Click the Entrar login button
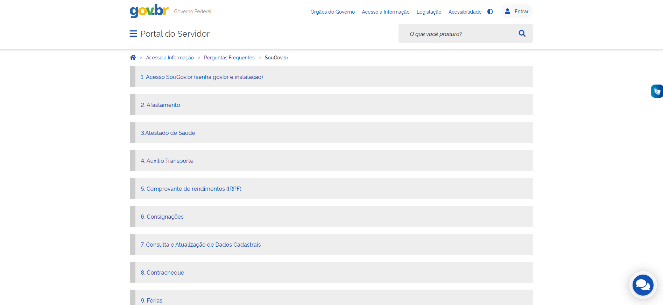663x305 pixels. click(x=517, y=12)
